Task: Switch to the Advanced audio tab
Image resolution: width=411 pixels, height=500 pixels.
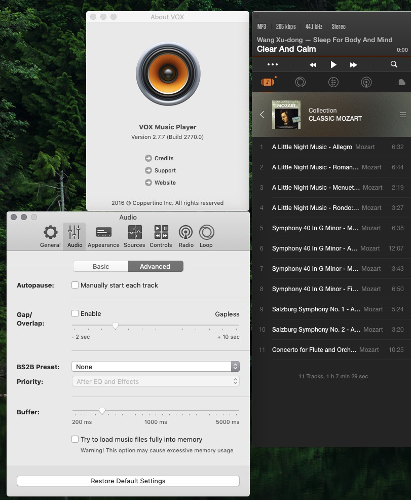Action: click(x=156, y=266)
